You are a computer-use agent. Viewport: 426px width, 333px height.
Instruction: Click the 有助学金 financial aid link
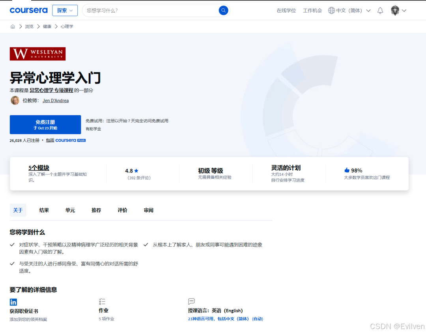(x=93, y=129)
